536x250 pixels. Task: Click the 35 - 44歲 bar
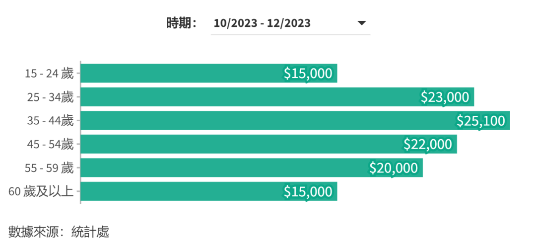(268, 121)
